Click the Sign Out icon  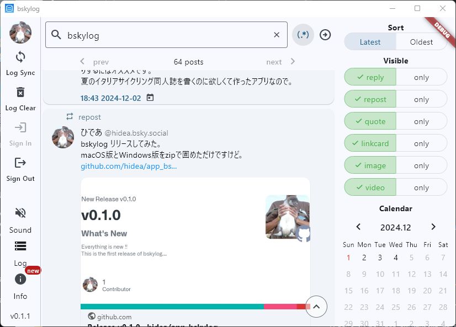click(20, 163)
